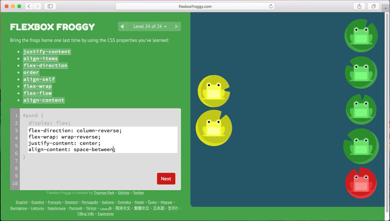Switch language to 한국어
Screen dimensions: 390x221
tap(173, 208)
